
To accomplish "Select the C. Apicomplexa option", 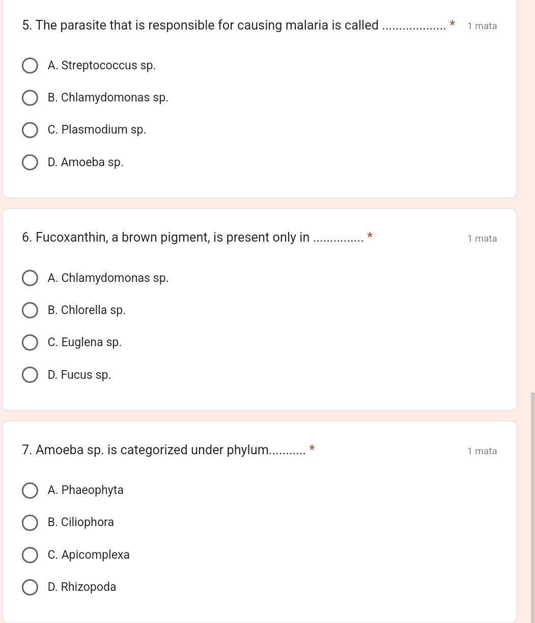I will [x=30, y=555].
